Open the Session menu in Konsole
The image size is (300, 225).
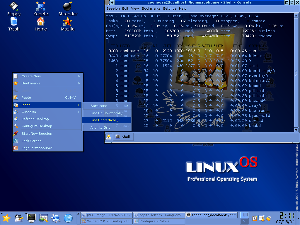click(x=113, y=8)
